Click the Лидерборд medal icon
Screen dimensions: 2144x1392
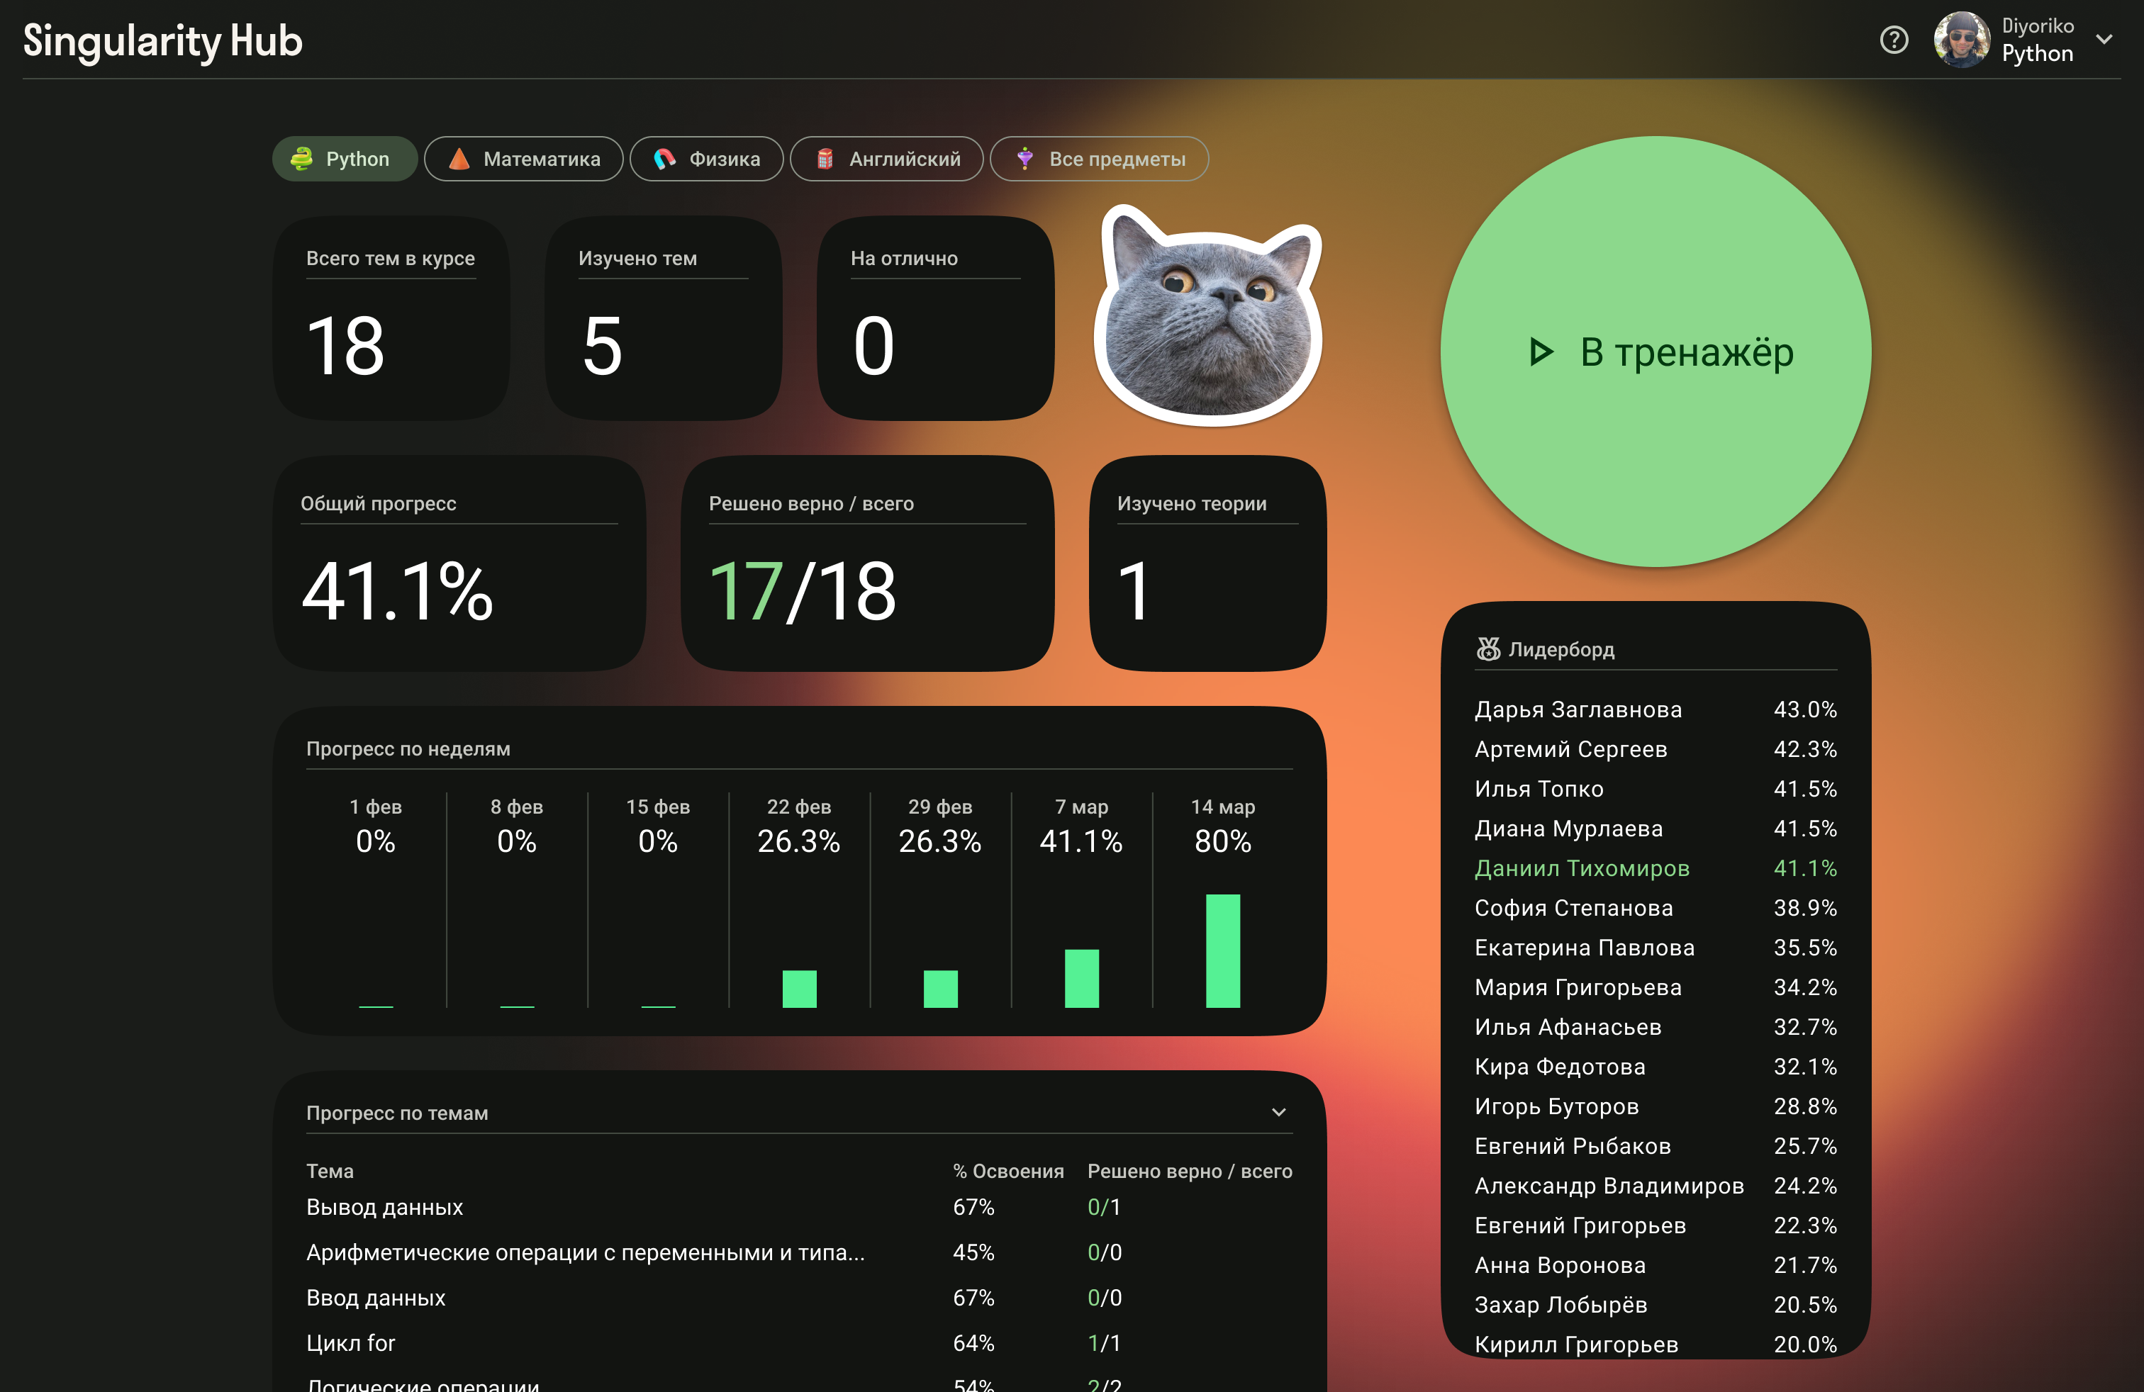(1488, 649)
